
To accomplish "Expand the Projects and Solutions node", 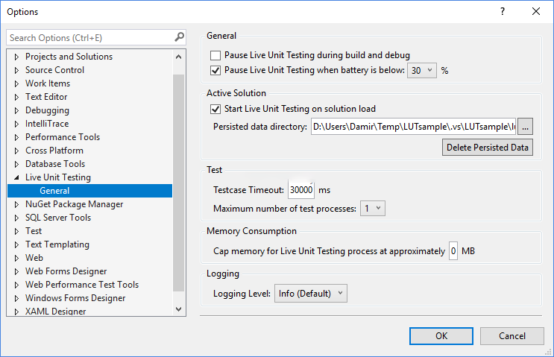I will [x=16, y=57].
